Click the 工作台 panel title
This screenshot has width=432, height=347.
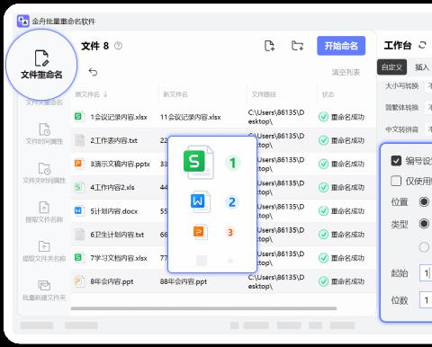(x=398, y=46)
